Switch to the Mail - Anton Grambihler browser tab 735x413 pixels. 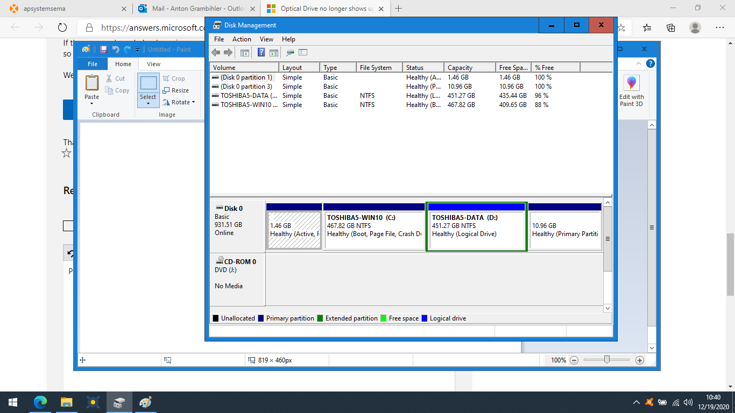(196, 9)
